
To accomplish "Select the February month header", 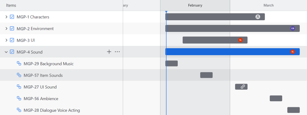I will [x=195, y=5].
